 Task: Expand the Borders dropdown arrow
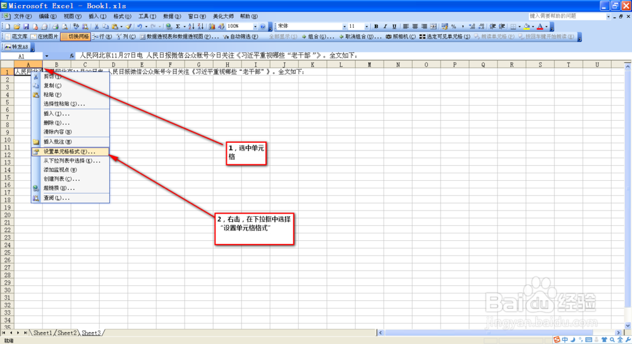tap(520, 27)
